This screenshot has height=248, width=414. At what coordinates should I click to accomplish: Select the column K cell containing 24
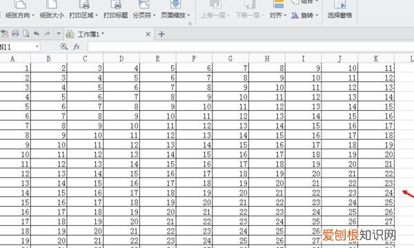tap(376, 193)
